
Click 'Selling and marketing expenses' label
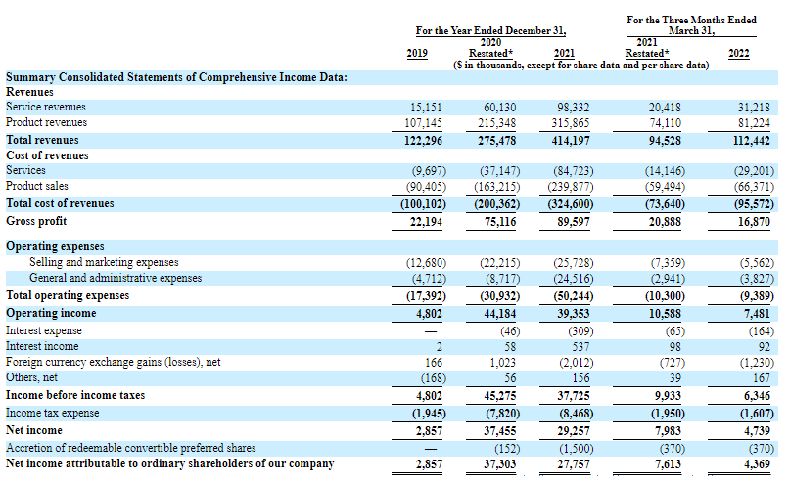point(104,262)
